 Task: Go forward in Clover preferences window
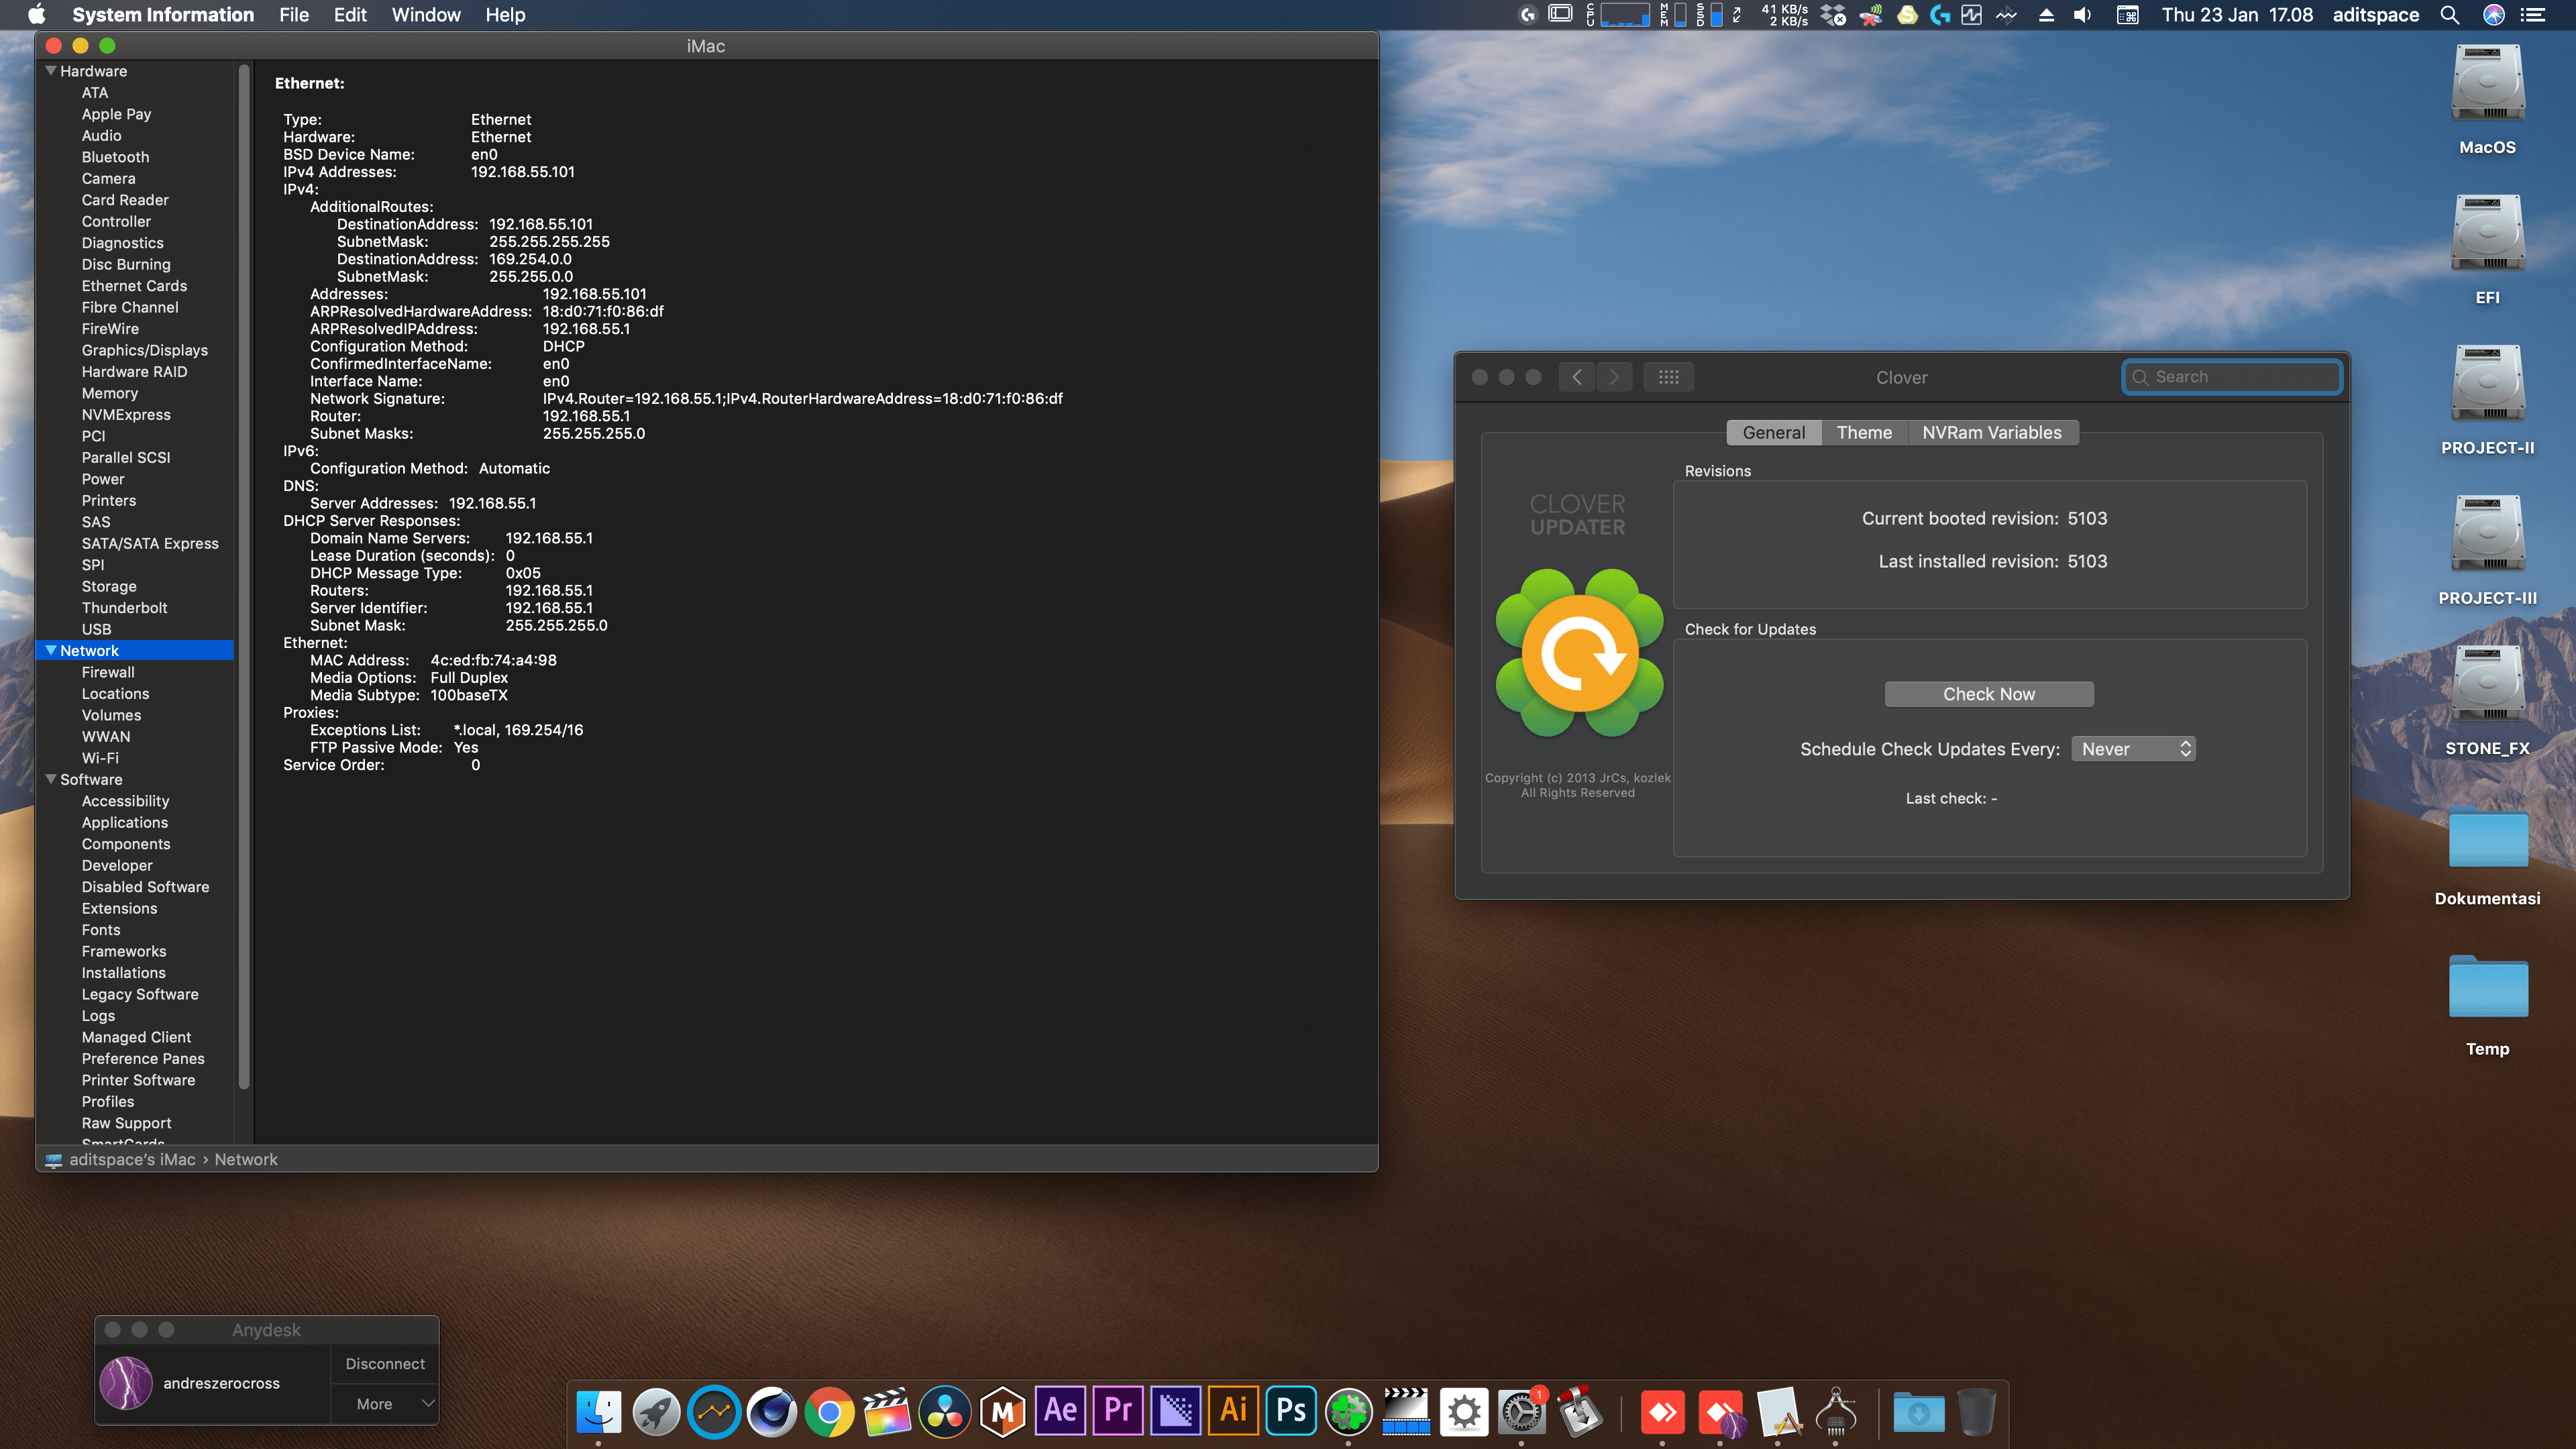tap(1614, 377)
